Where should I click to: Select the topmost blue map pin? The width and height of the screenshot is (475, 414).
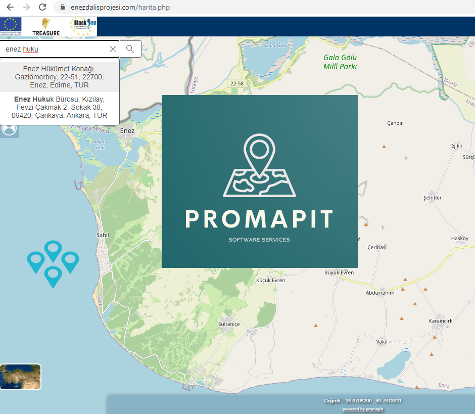click(53, 250)
